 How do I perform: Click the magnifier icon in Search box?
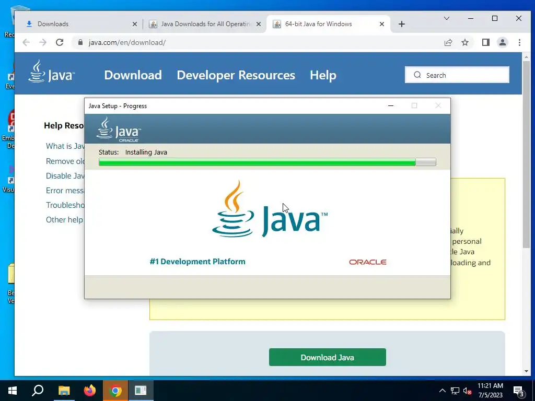[417, 75]
